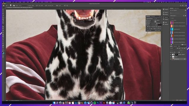This screenshot has width=189, height=106.
Task: Open Adobe After Effects from the dock
Action: pyautogui.click(x=101, y=103)
